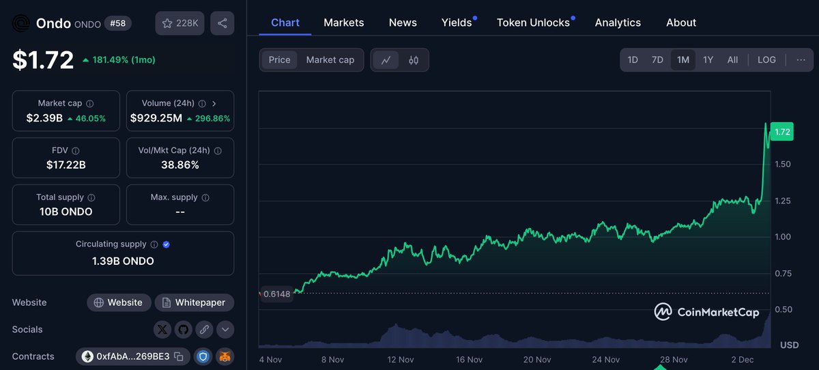819x370 pixels.
Task: Click the USD currency label on chart
Action: pyautogui.click(x=789, y=345)
